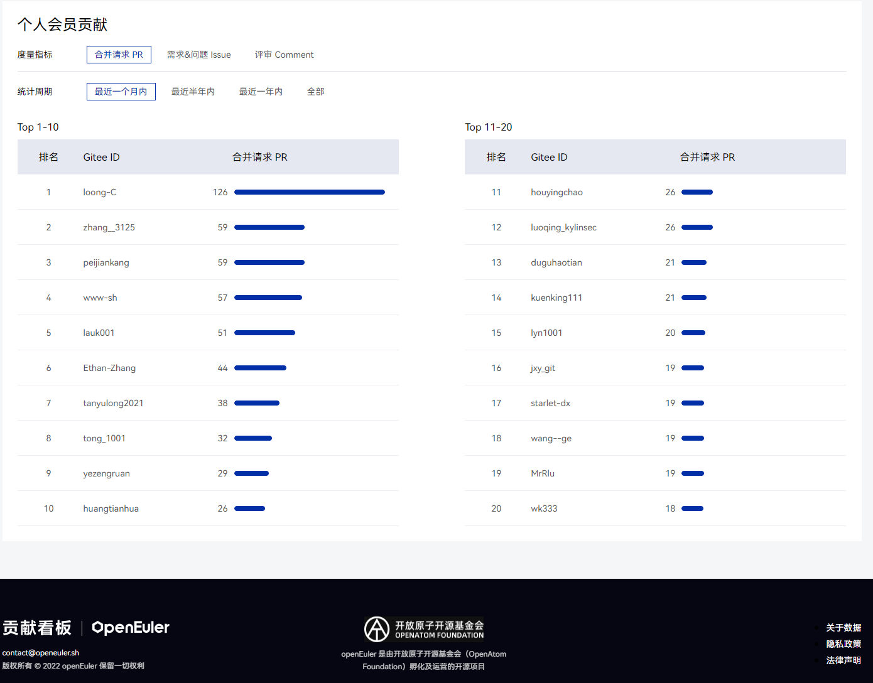Screen dimensions: 873x683
Task: Choose 最近半年内 statistics period
Action: 193,92
